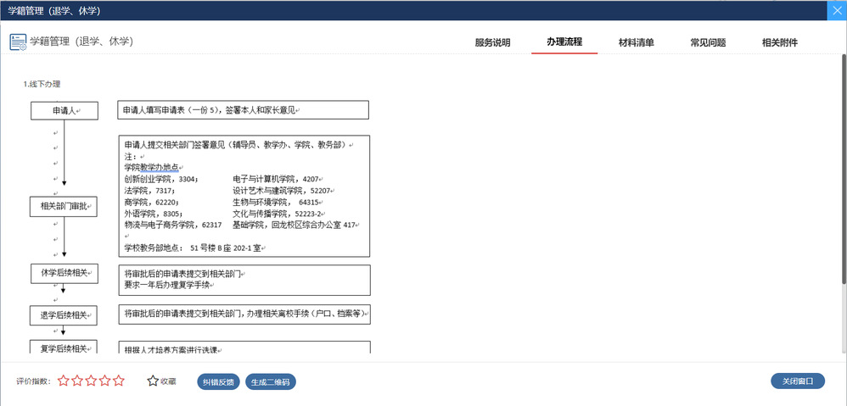Image resolution: width=847 pixels, height=406 pixels.
Task: Select the third rating star
Action: point(91,381)
